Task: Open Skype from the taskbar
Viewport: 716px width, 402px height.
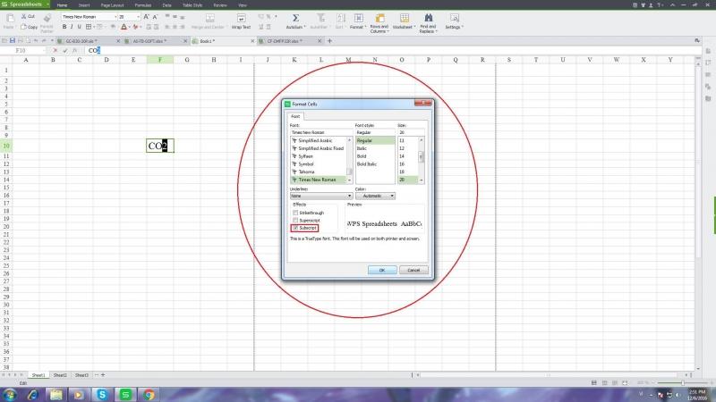Action: 102,394
